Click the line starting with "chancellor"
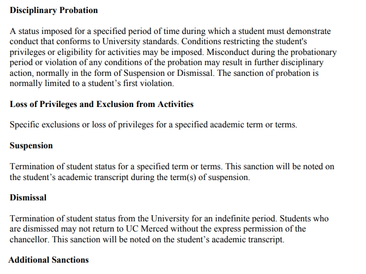The height and width of the screenshot is (274, 366). click(x=147, y=239)
